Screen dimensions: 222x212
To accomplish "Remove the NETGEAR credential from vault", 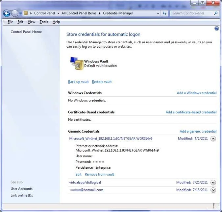I will click(x=99, y=174).
